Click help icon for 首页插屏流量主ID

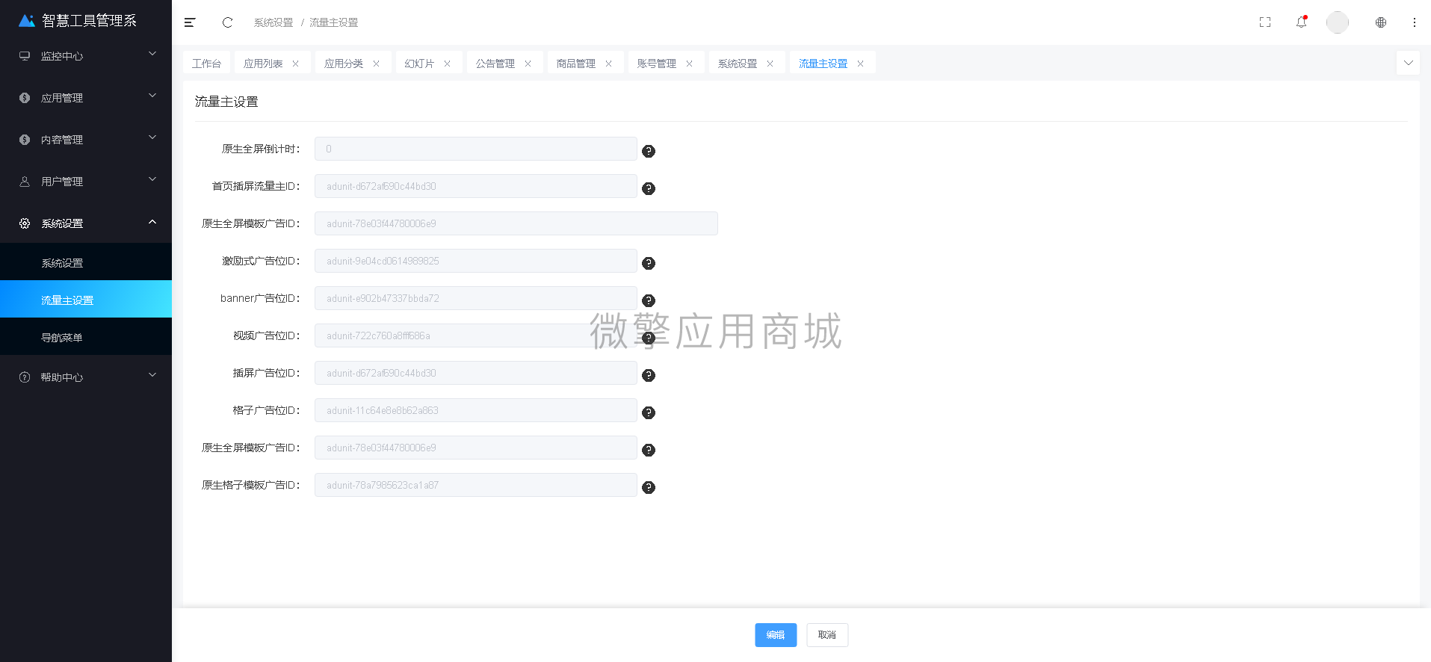click(649, 188)
